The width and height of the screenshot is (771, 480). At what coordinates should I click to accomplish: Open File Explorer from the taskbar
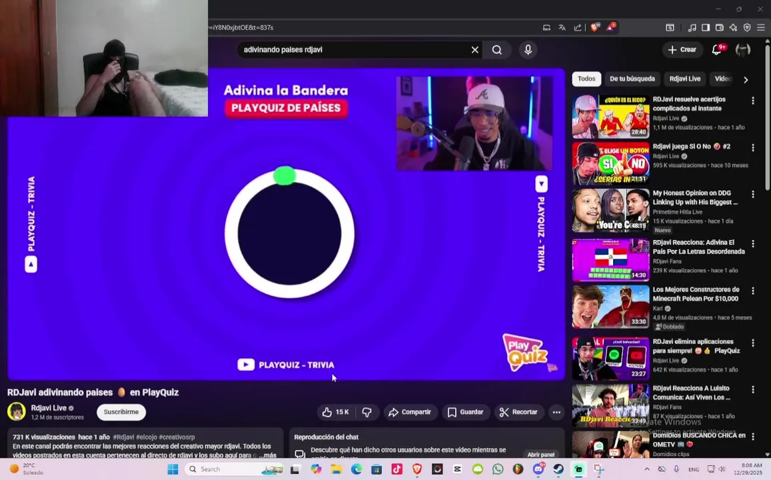point(337,469)
